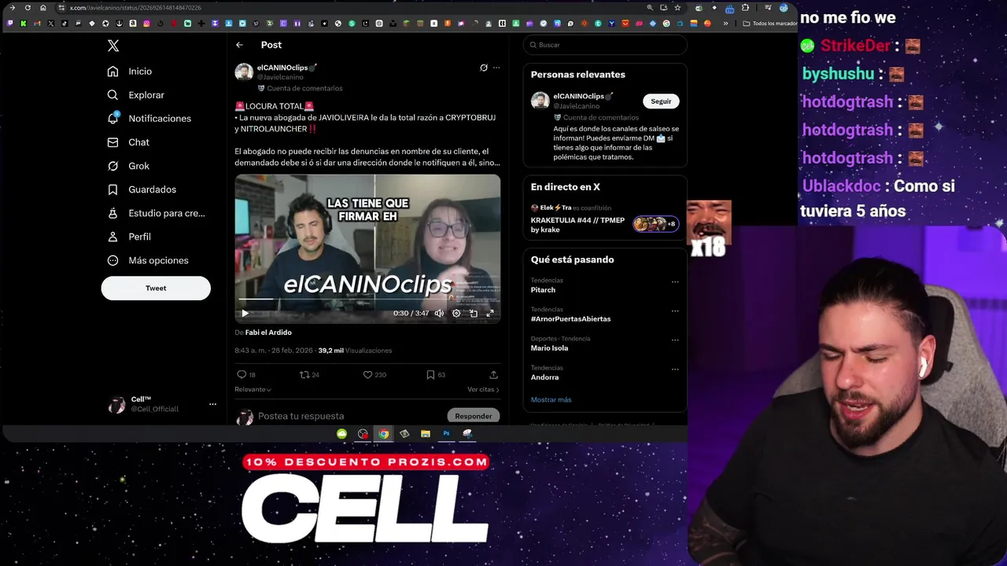The image size is (1007, 566).
Task: Open Photoshop in the taskbar
Action: [x=446, y=434]
